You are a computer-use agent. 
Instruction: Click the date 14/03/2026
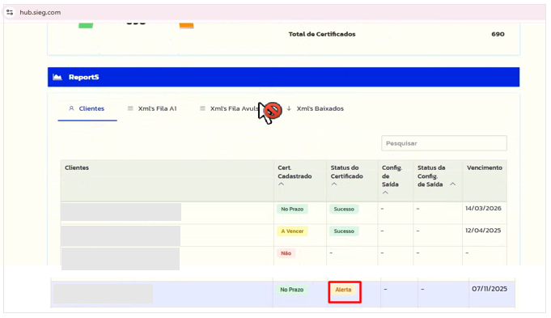click(x=483, y=209)
